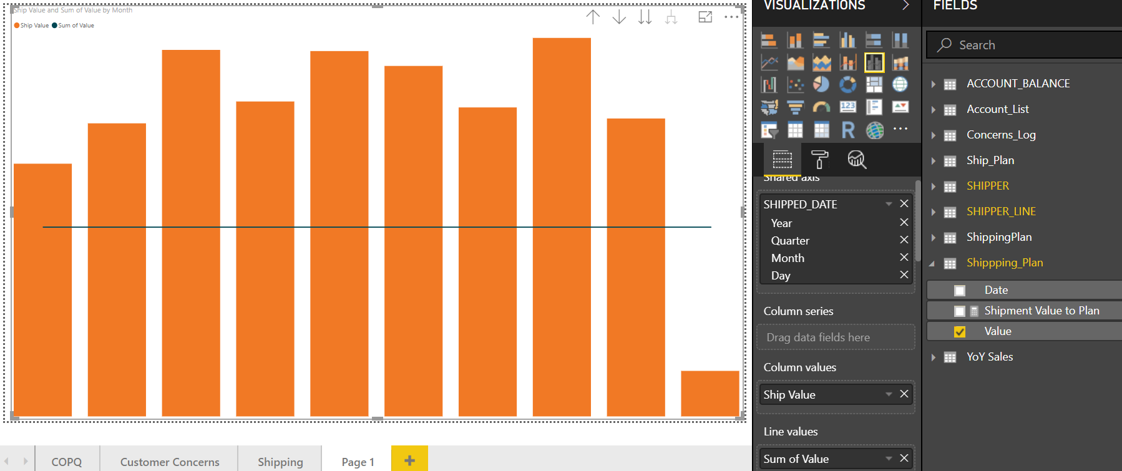Click the Line chart visualization

point(769,62)
